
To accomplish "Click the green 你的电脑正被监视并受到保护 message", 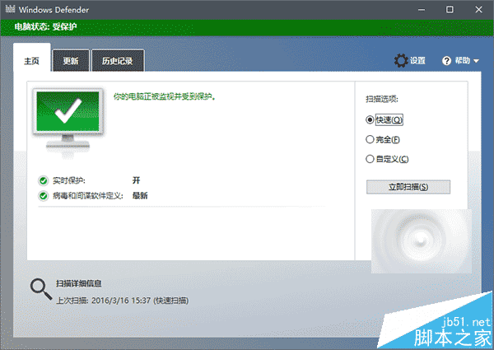I will coord(165,96).
